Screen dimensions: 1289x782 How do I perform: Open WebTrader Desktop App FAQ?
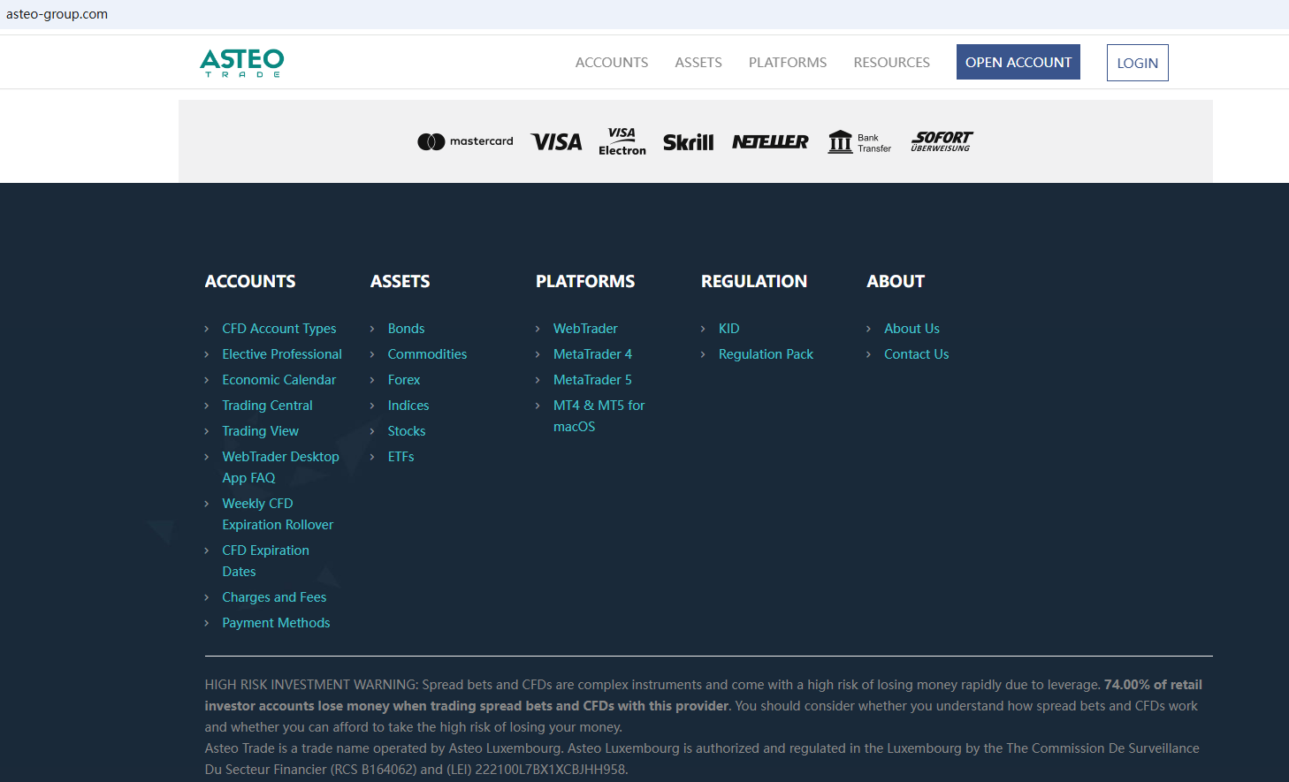pos(281,467)
